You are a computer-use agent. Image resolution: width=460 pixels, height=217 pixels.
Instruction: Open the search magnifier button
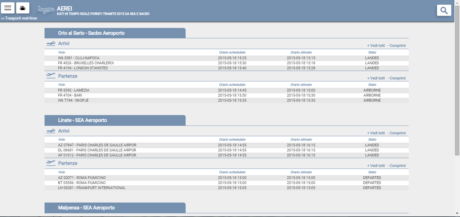coord(444,10)
